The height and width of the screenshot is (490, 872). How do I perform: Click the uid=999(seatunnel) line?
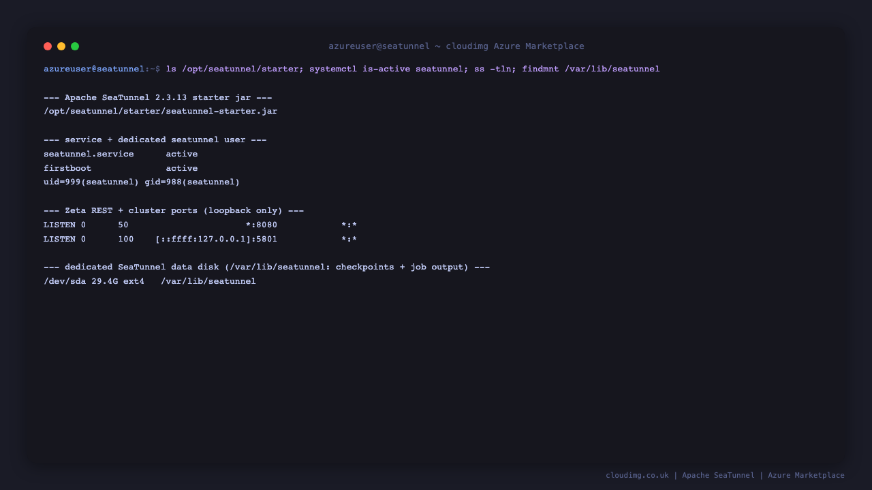pyautogui.click(x=142, y=182)
